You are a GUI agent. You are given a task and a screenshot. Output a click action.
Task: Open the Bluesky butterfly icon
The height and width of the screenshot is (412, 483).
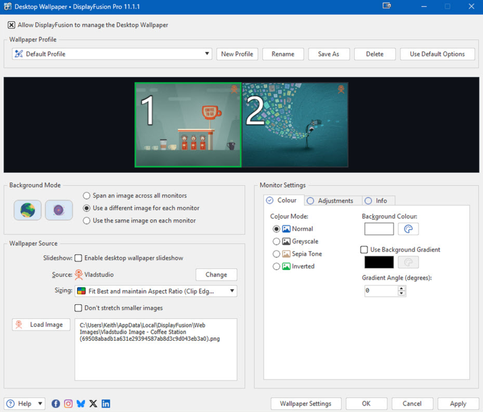click(81, 404)
